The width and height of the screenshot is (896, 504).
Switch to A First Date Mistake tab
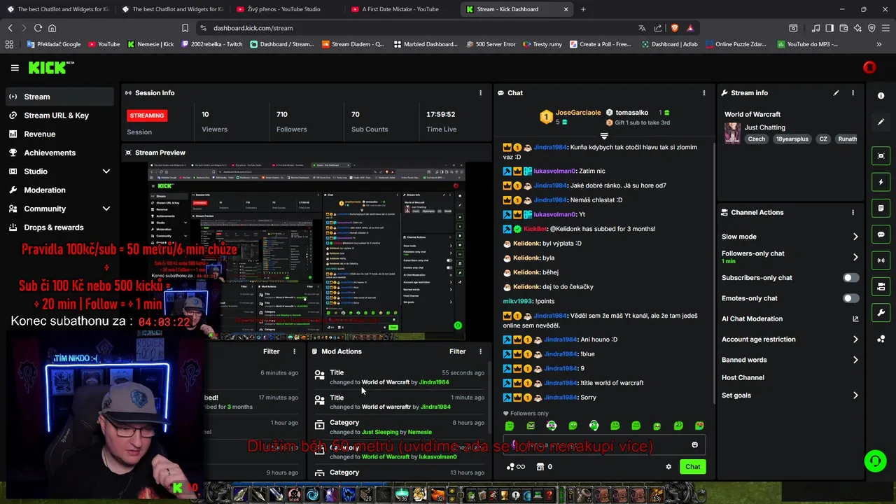[x=401, y=9]
